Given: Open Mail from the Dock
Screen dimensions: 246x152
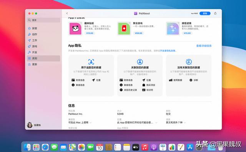Looking at the screenshot, I should point(63,147).
